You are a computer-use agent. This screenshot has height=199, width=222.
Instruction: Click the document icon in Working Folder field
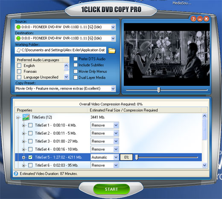(x=18, y=50)
